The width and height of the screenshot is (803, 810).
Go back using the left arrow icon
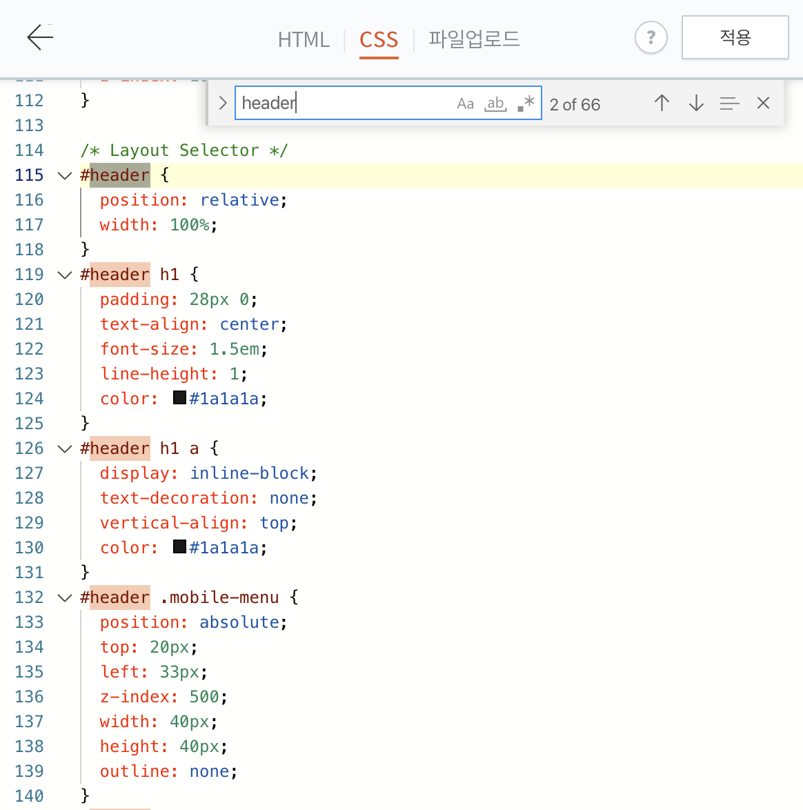coord(40,37)
